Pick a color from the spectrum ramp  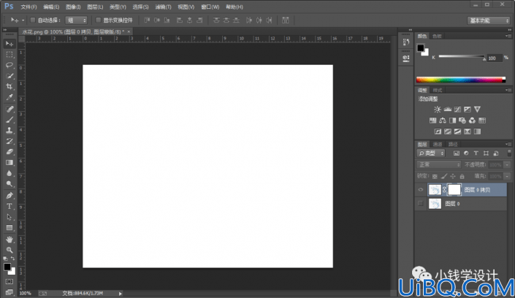pyautogui.click(x=460, y=80)
